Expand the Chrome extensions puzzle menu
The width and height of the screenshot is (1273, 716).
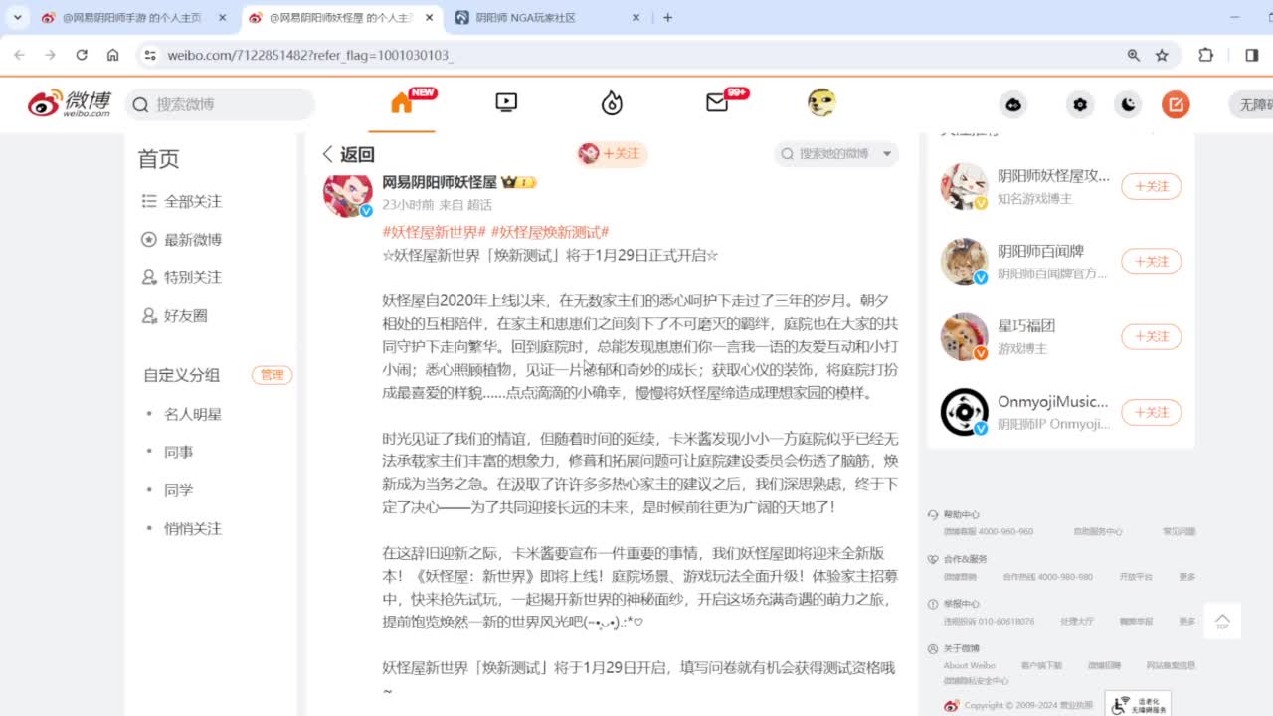click(1205, 56)
